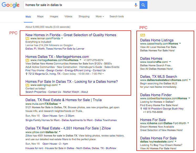Click the 'Dallas Townhomes' link
Image resolution: width=196 pixels, height=153 pixels.
point(106,120)
